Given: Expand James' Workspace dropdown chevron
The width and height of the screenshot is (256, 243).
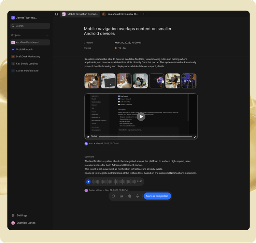Looking at the screenshot, I should tap(40, 18).
